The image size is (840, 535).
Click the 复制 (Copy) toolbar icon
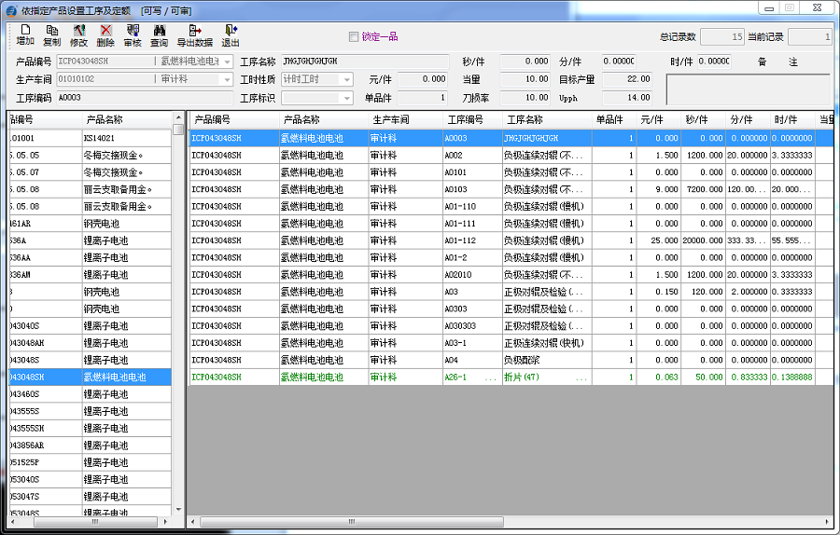tap(51, 35)
